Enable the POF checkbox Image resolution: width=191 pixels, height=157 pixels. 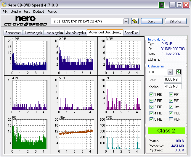click(171, 119)
